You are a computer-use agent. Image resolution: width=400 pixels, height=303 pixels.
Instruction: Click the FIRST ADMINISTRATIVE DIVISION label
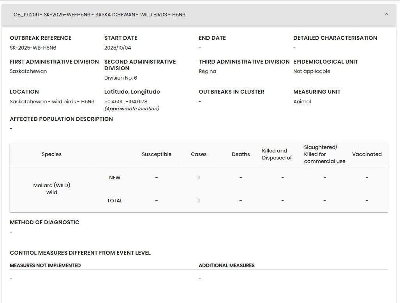54,62
